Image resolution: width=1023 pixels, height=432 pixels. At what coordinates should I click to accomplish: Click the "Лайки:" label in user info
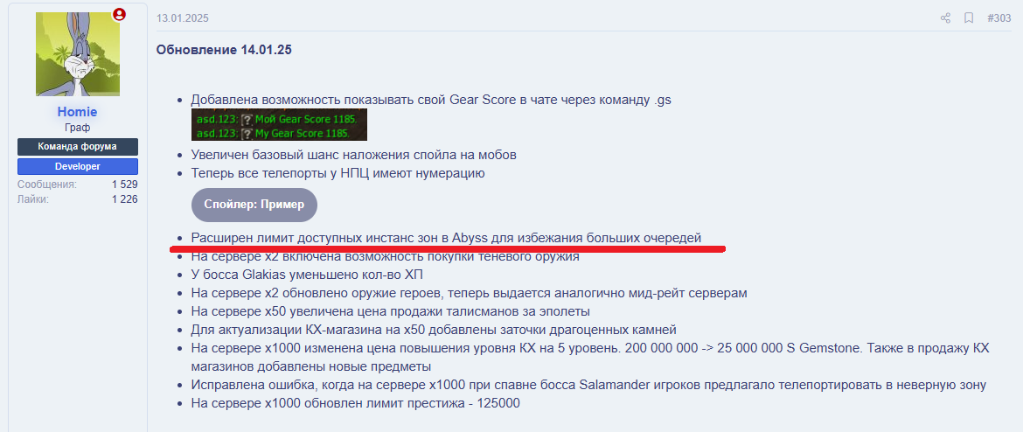[x=33, y=199]
